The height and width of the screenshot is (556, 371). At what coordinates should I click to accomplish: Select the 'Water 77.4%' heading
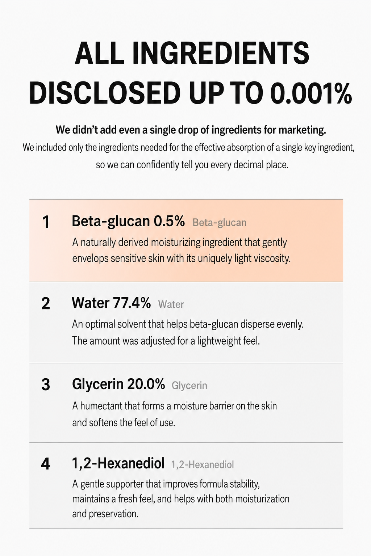click(111, 303)
